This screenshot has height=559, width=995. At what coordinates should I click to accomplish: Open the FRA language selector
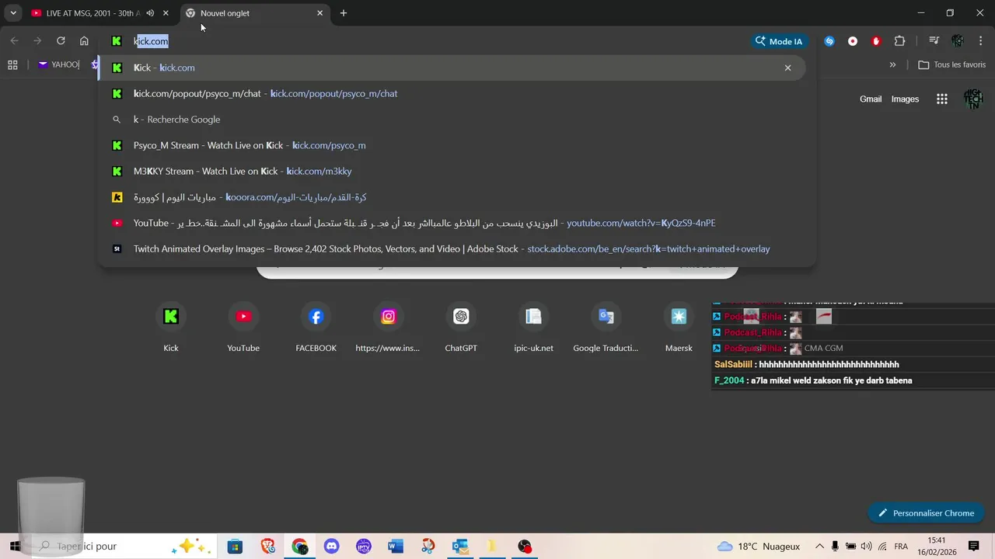[901, 547]
